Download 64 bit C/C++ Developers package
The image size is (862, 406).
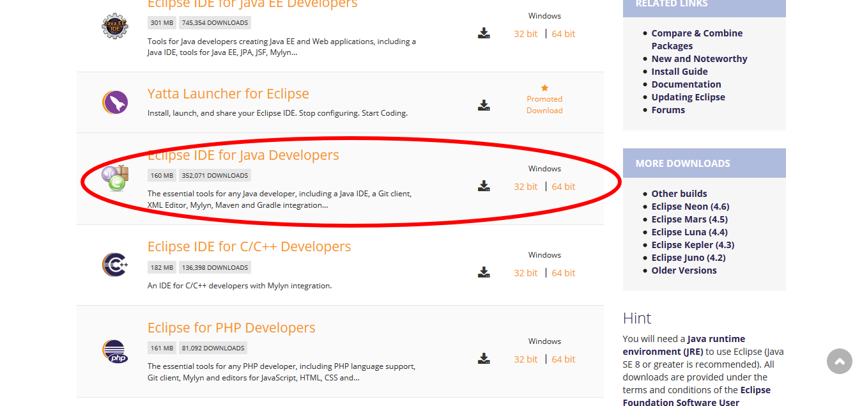point(564,273)
